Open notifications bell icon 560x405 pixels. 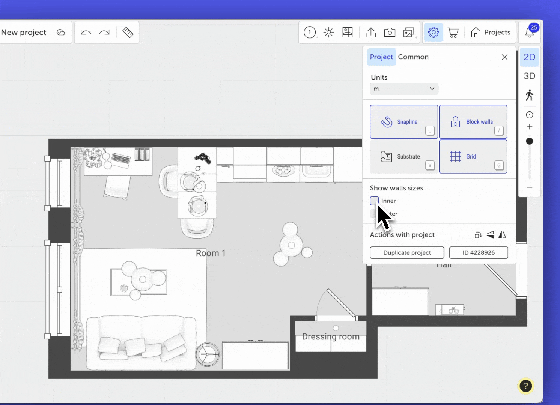pyautogui.click(x=530, y=33)
